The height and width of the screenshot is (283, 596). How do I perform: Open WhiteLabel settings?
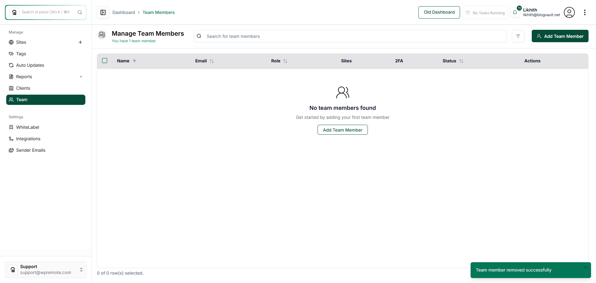28,127
